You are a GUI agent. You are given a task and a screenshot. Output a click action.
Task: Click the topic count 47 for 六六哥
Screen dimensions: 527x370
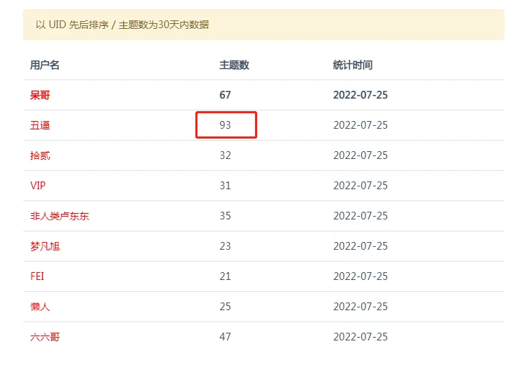225,337
